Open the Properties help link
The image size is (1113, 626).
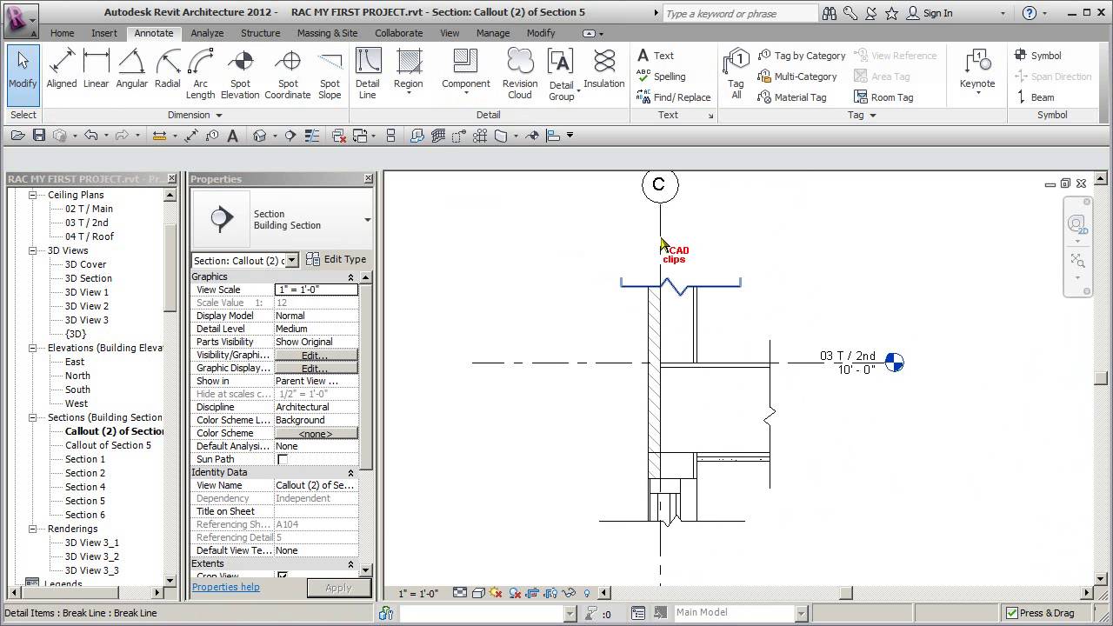pos(226,587)
